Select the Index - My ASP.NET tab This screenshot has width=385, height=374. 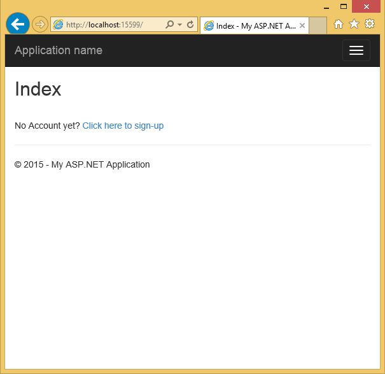click(255, 25)
